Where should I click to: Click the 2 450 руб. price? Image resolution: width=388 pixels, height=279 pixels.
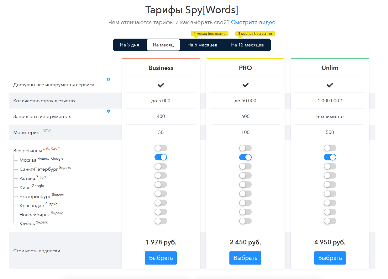pyautogui.click(x=245, y=242)
